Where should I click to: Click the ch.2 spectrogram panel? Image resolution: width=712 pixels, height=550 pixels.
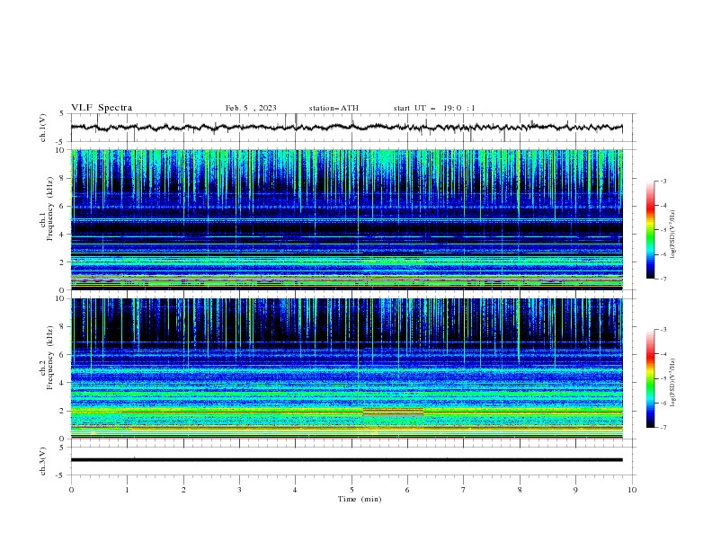pyautogui.click(x=346, y=368)
